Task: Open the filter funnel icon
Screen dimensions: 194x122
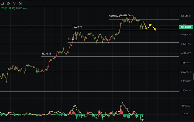Action: point(14,3)
